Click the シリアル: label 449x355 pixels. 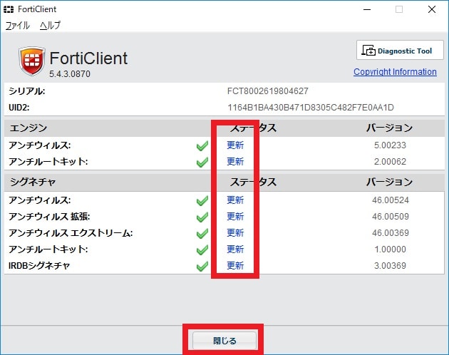pos(27,91)
